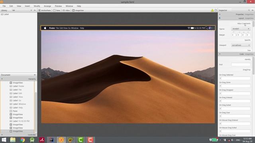Open the Modify menu
The width and height of the screenshot is (255, 143).
coord(37,6)
